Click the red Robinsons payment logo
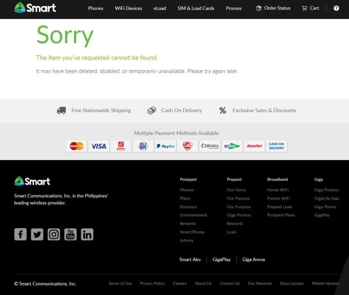The height and width of the screenshot is (295, 349). 121,146
